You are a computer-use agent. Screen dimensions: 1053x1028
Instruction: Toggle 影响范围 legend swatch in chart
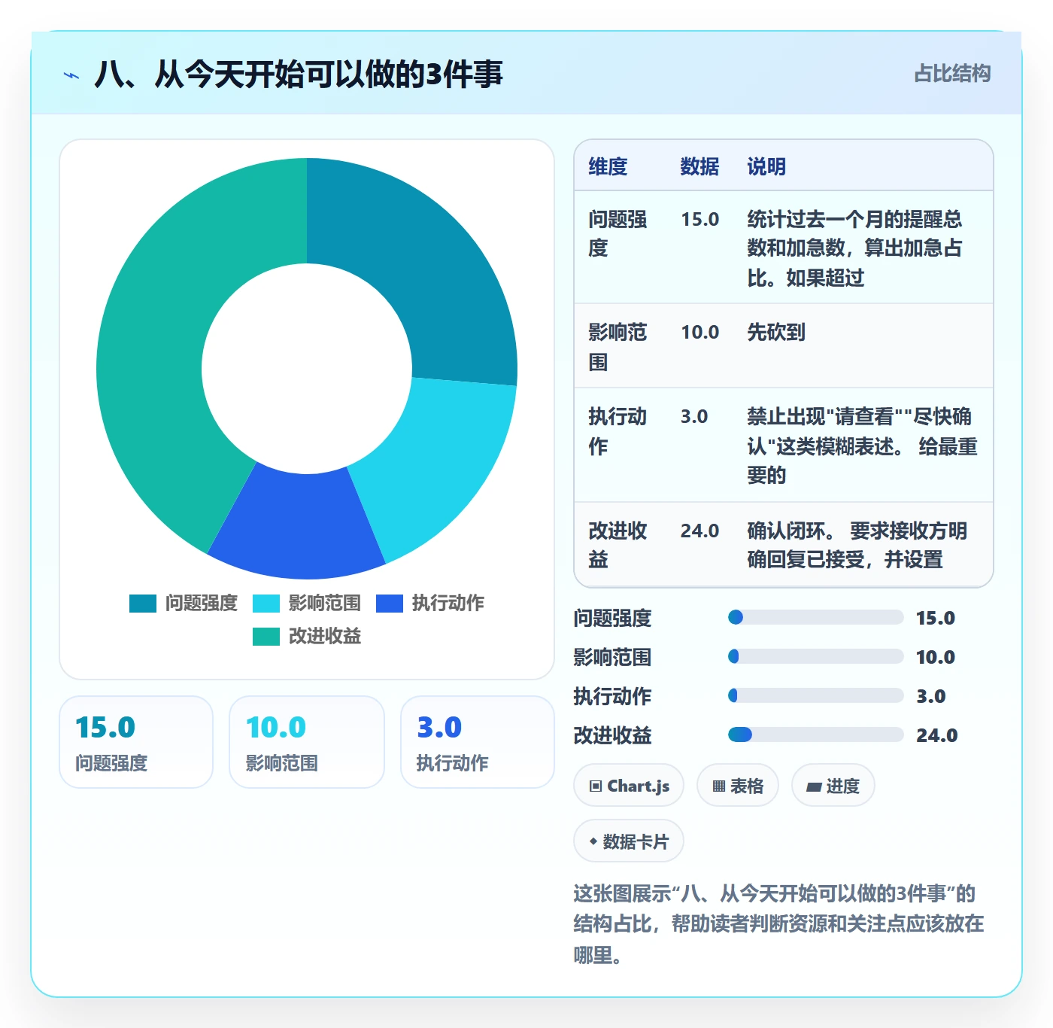click(266, 604)
